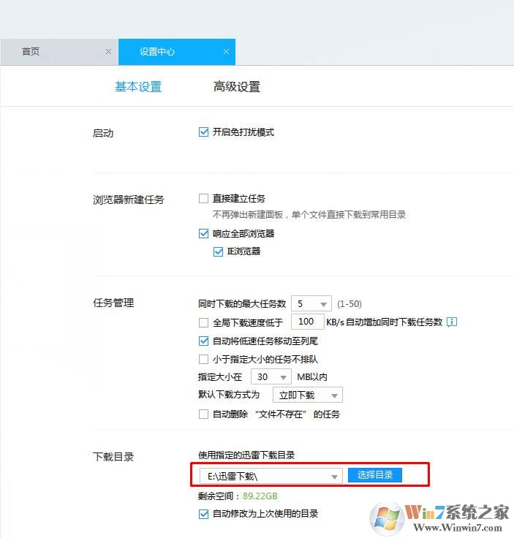Uncheck the IE浏览器 checkbox

pyautogui.click(x=218, y=252)
